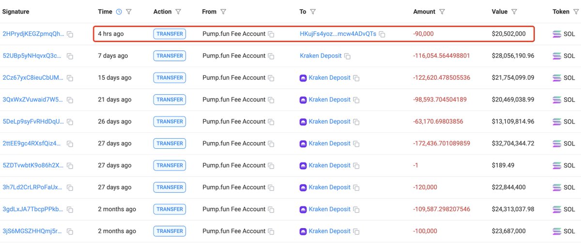Copy the HKujFs4yoz...mcw4ADvQTs address
Viewport: 581px width, 244px height.
(x=382, y=34)
